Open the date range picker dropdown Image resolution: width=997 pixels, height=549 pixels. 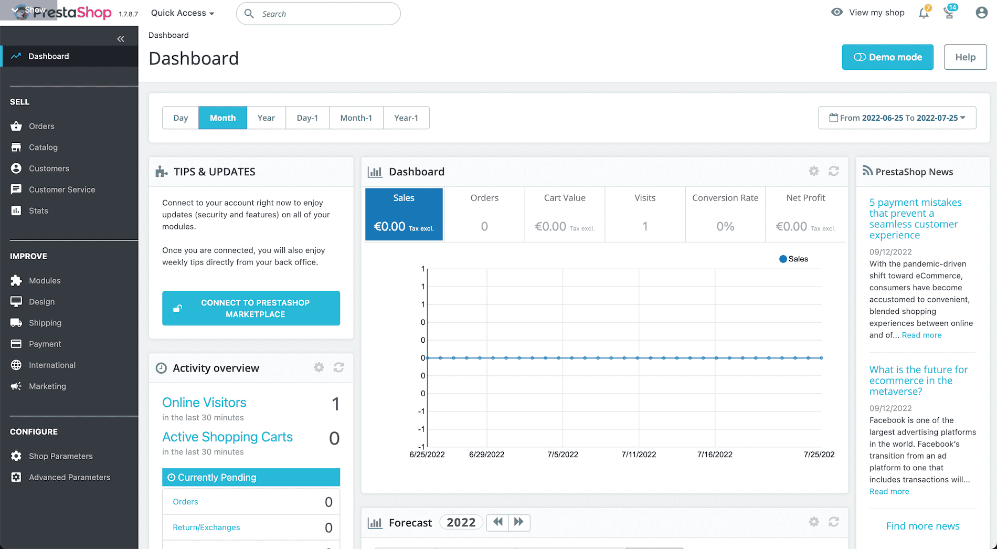coord(897,118)
